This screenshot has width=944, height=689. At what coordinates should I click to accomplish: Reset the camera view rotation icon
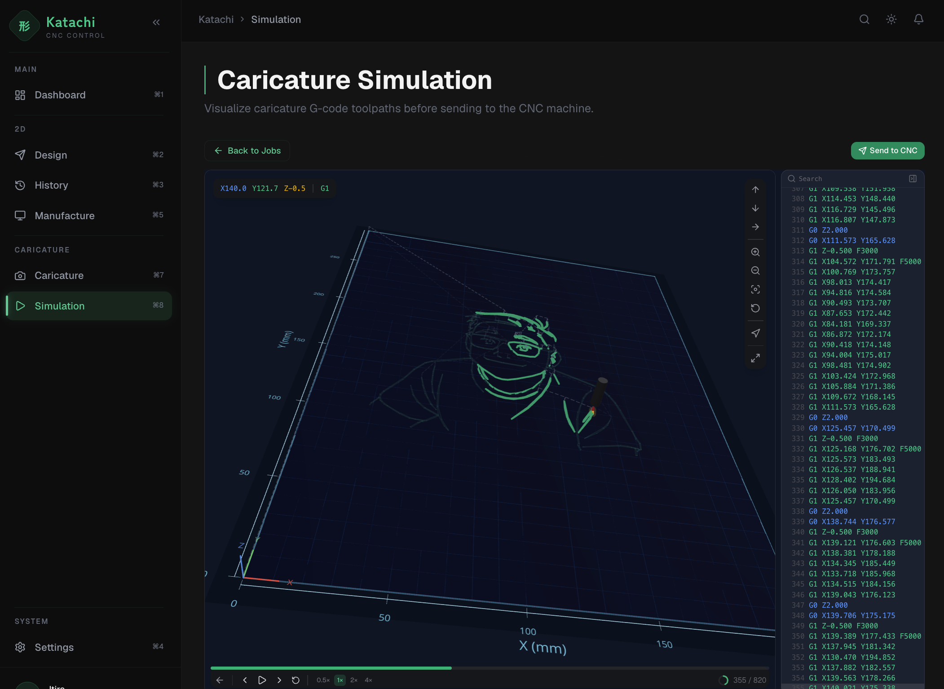pyautogui.click(x=755, y=308)
